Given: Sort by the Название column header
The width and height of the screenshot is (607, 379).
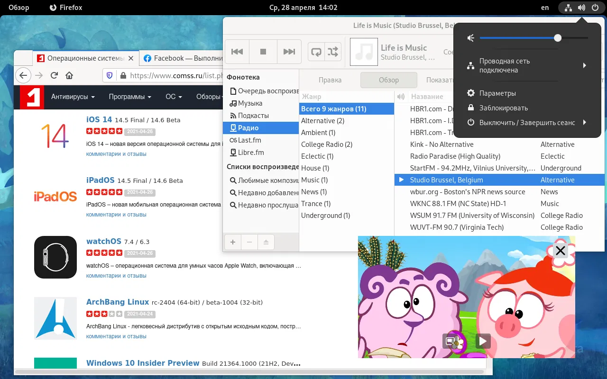Looking at the screenshot, I should pos(427,97).
